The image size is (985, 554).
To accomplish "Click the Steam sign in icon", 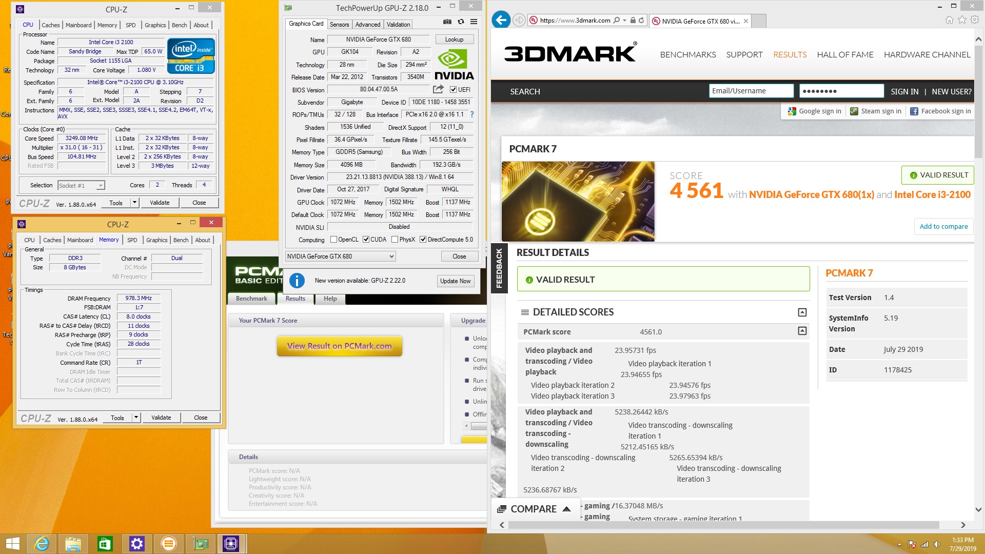I will pos(854,111).
